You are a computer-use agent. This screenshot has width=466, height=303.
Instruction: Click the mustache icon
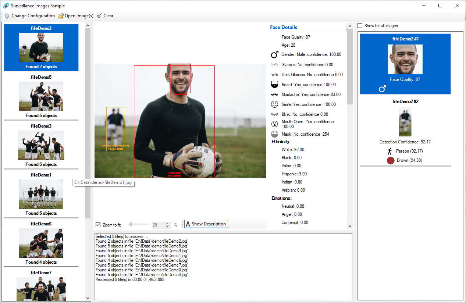point(274,95)
